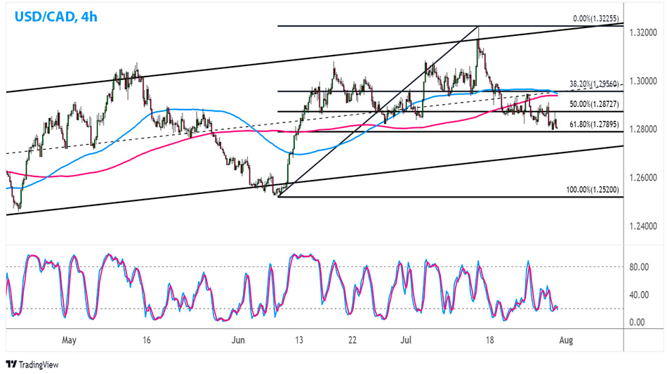
Task: Click the 40.00 stochastic scale label
Action: click(x=639, y=295)
